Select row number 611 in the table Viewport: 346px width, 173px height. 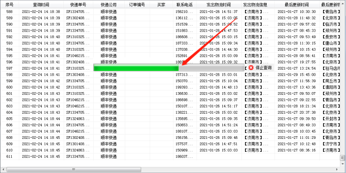[10, 156]
